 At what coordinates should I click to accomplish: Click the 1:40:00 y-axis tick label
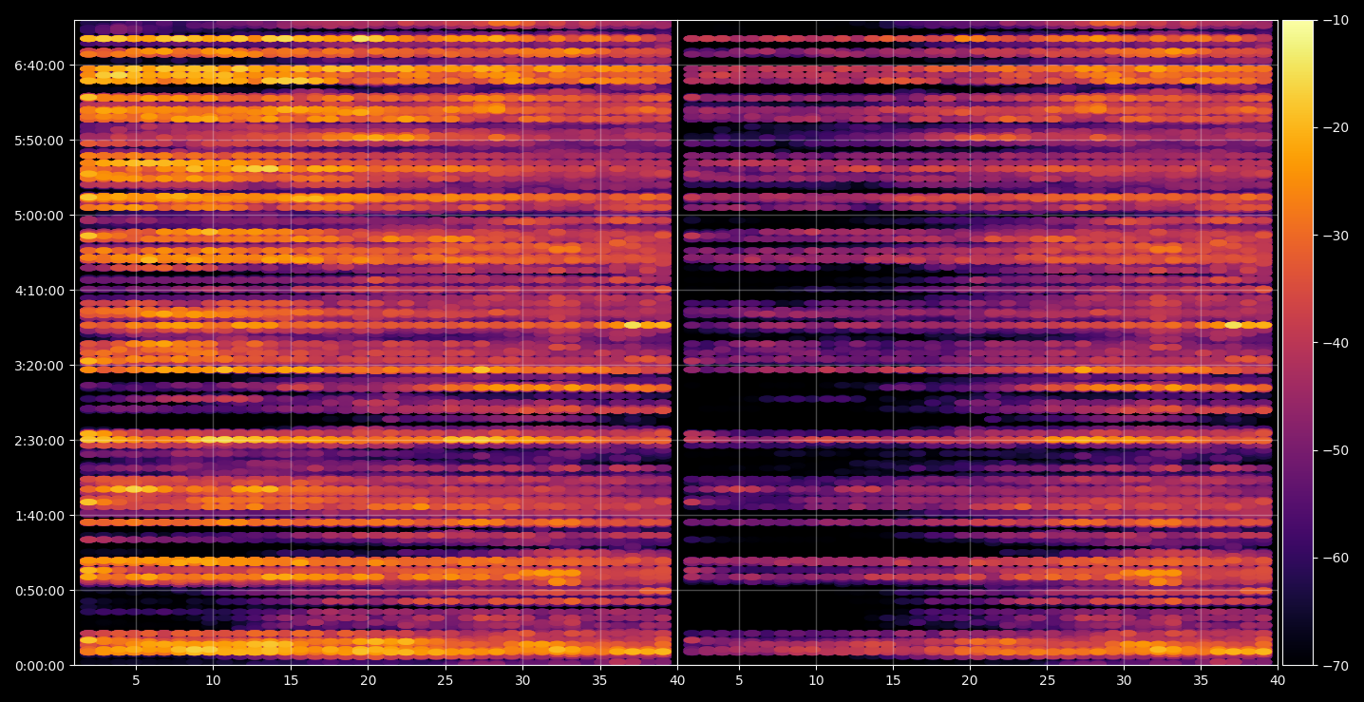[40, 516]
